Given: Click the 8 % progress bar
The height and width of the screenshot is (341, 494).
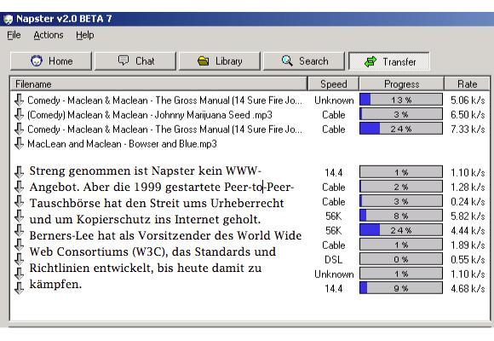Looking at the screenshot, I should [x=401, y=216].
